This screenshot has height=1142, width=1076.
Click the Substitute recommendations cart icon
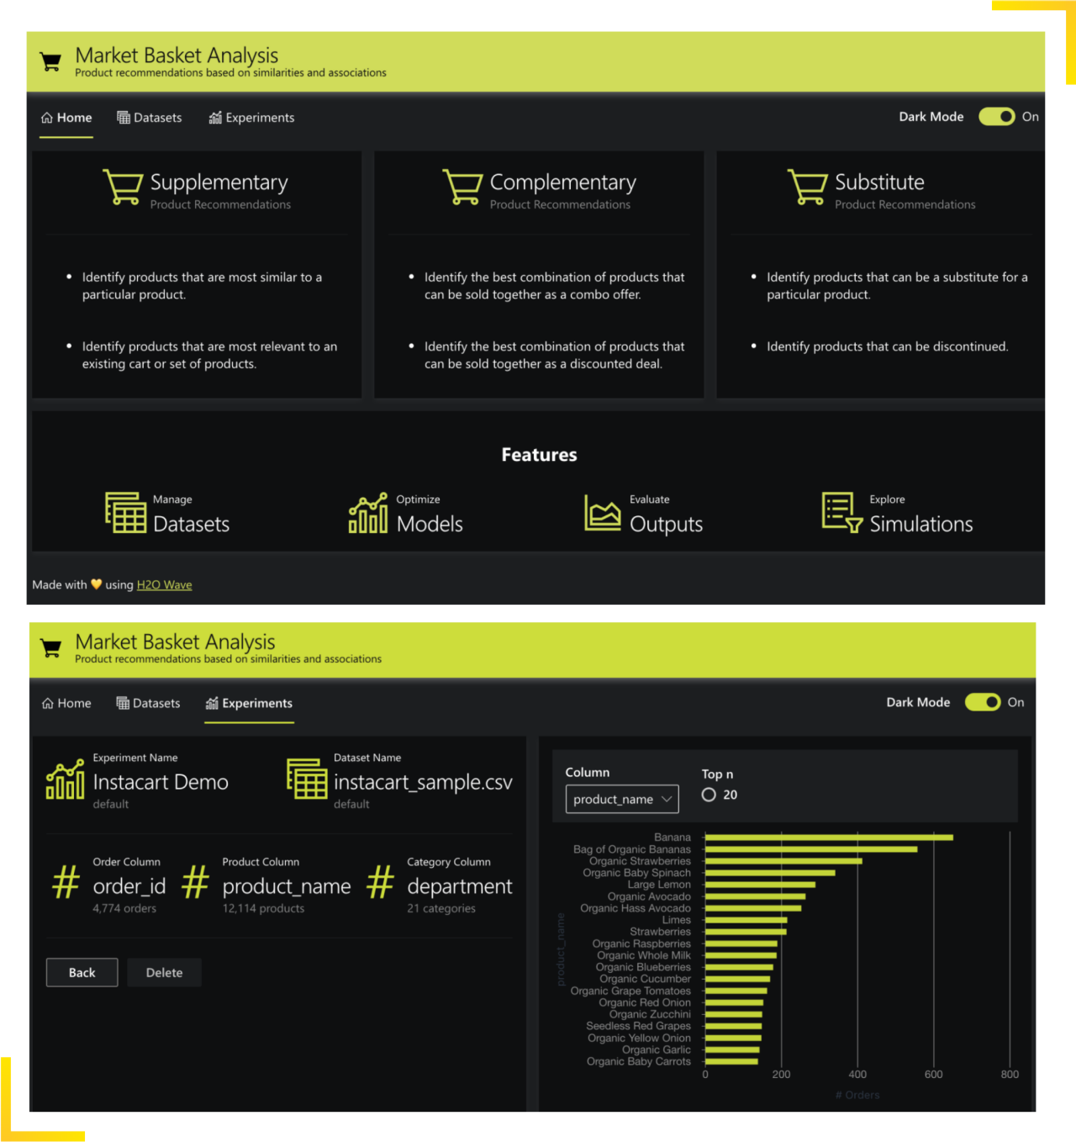(x=807, y=187)
